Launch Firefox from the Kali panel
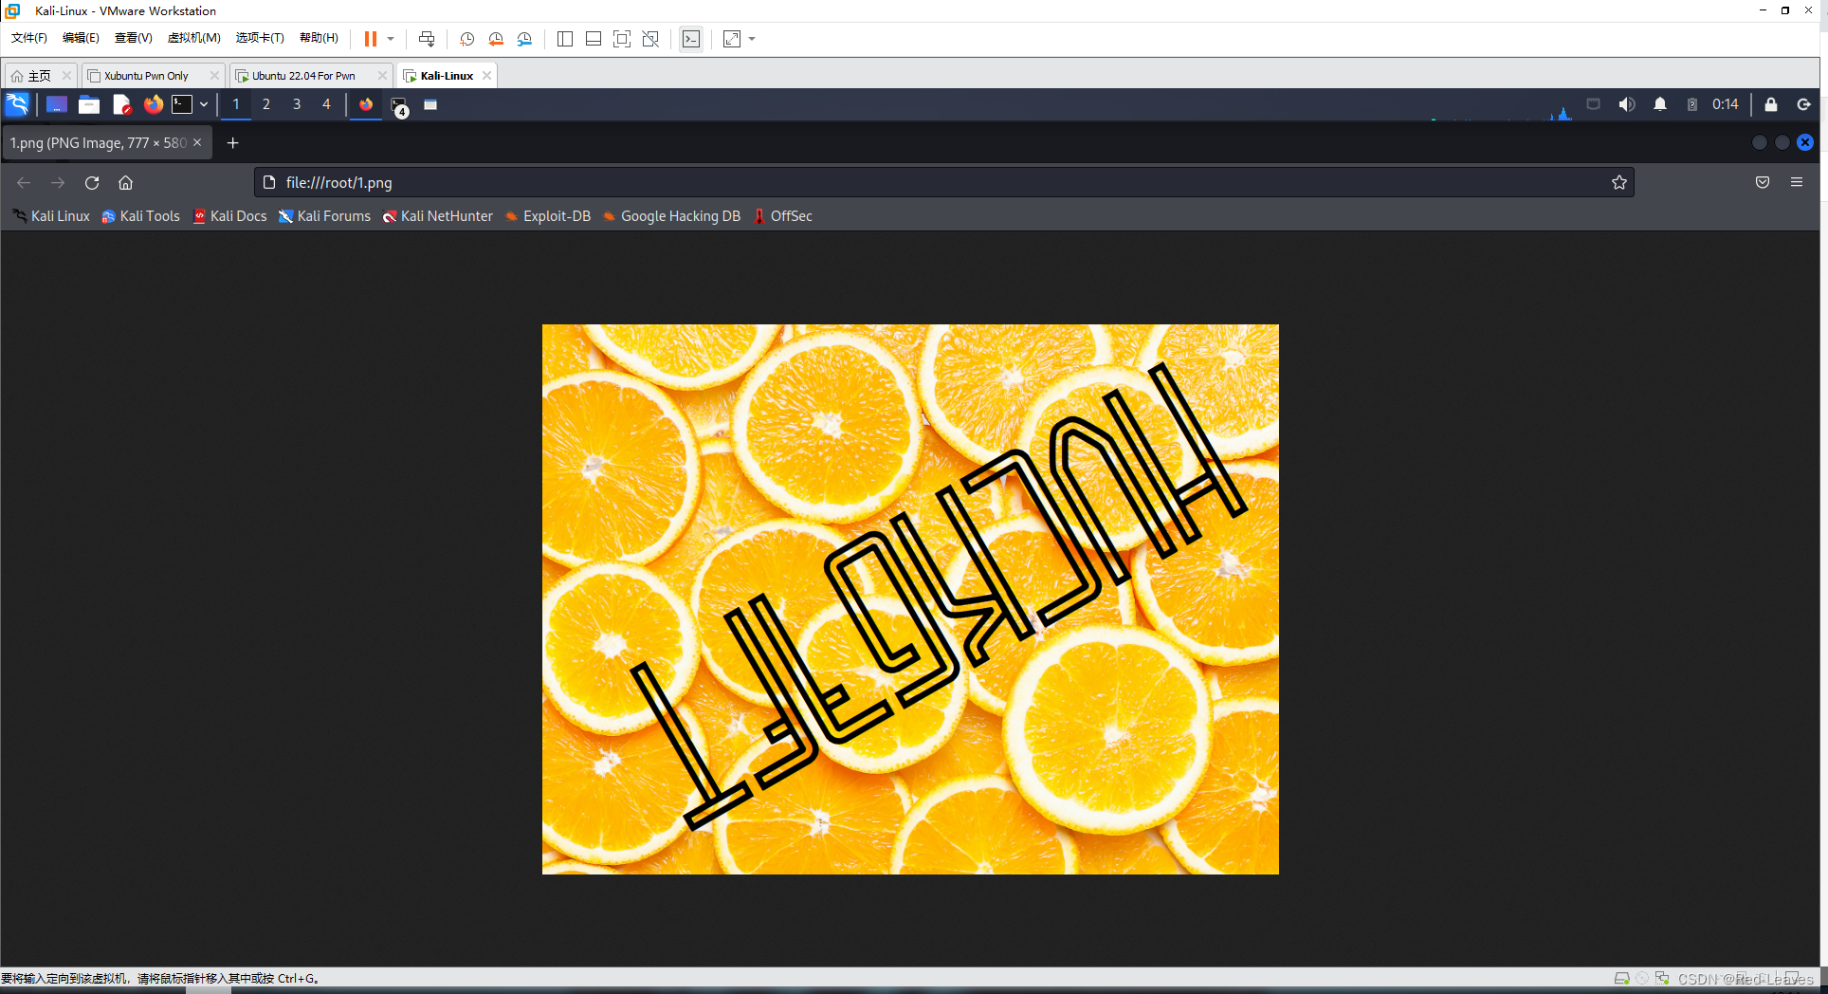 [153, 104]
